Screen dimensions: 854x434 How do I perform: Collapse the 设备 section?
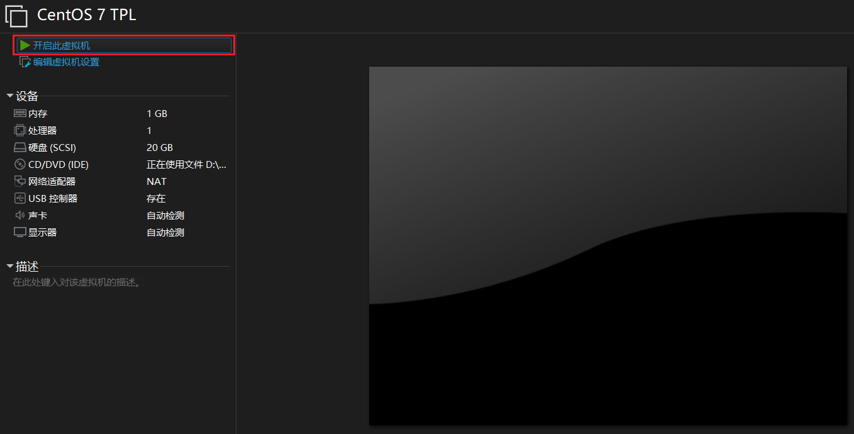tap(9, 96)
